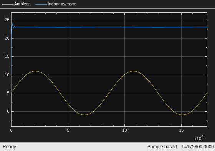Click the 5 x-axis tick label
Image resolution: width=215 pixels, height=151 pixels.
tap(68, 130)
